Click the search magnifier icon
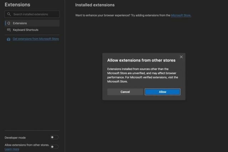The width and height of the screenshot is (228, 152). 9,14
